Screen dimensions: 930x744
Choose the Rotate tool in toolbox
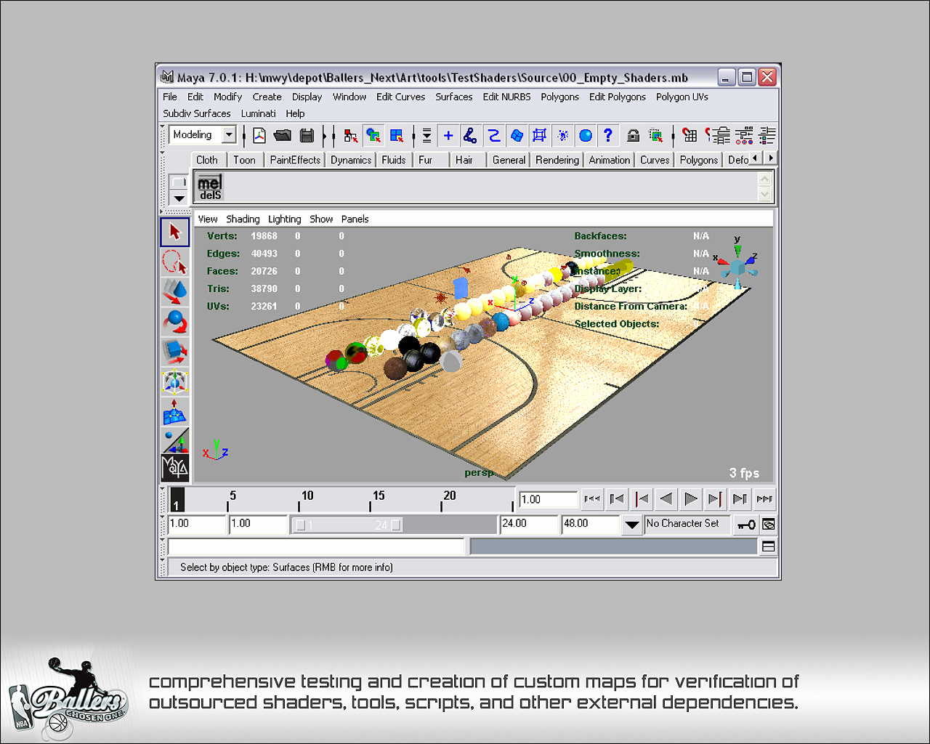pos(174,321)
